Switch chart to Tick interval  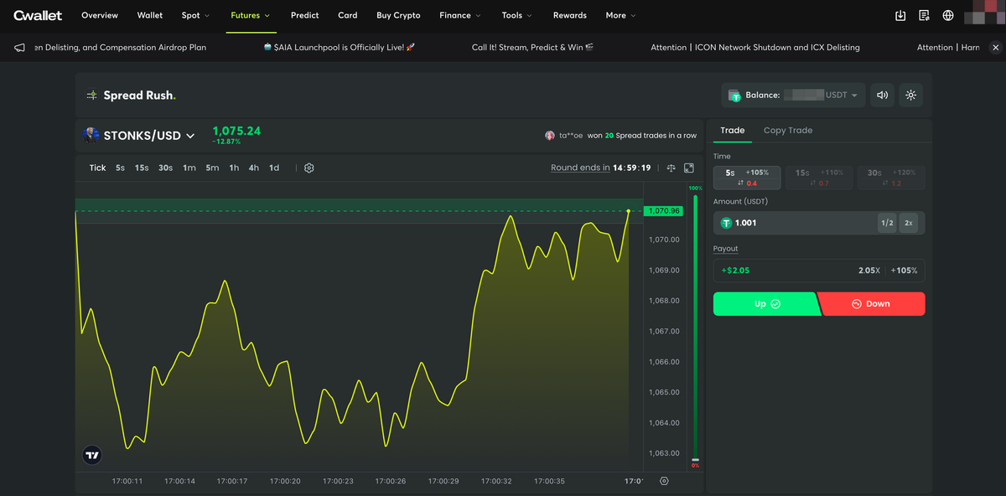pyautogui.click(x=97, y=168)
